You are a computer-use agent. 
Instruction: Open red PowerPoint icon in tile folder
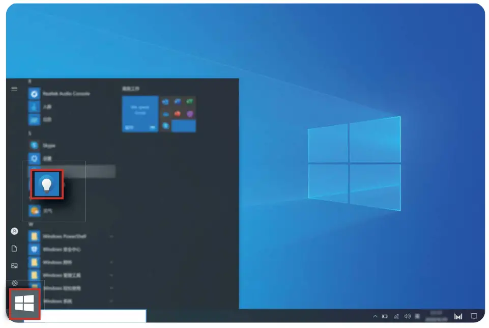[178, 114]
